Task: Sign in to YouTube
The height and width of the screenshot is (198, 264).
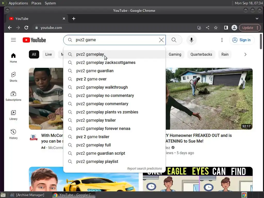Action: click(242, 40)
